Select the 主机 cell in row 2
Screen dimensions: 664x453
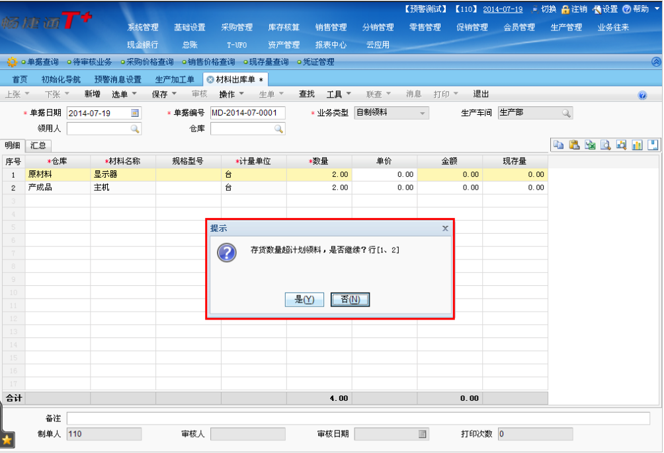123,188
